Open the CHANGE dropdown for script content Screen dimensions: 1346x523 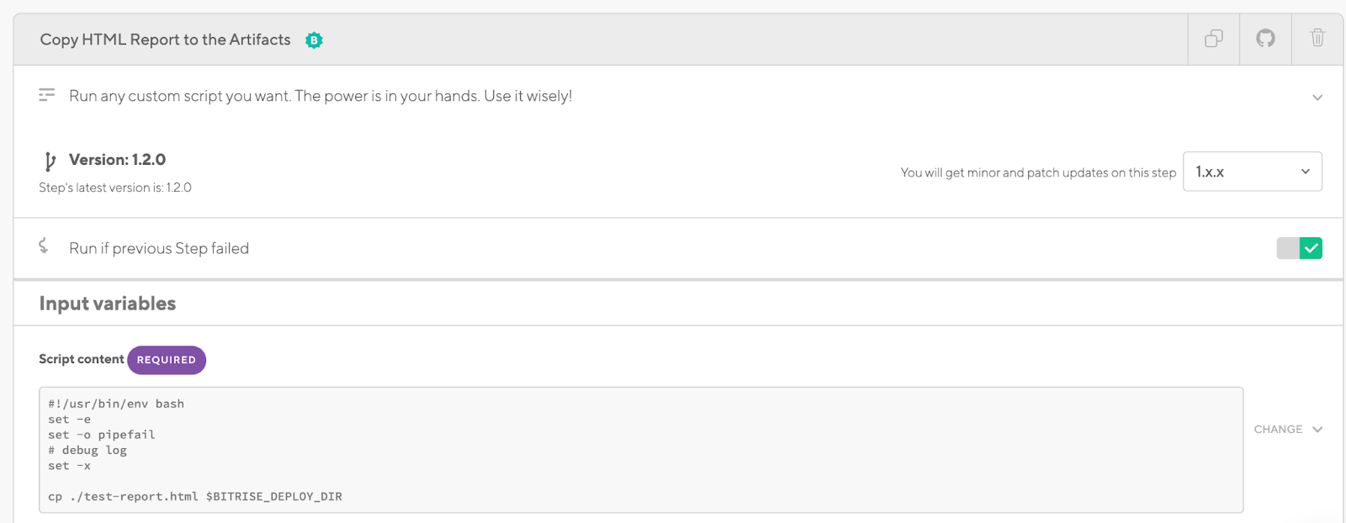click(x=1288, y=429)
